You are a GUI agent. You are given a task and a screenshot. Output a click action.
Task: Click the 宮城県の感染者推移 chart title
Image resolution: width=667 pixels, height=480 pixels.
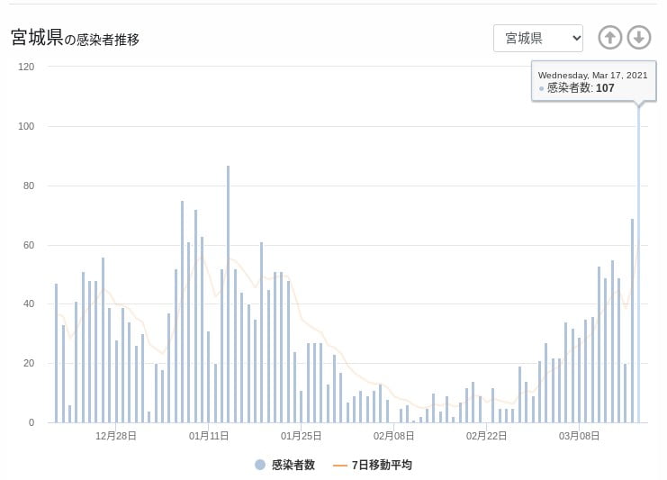[x=75, y=38]
